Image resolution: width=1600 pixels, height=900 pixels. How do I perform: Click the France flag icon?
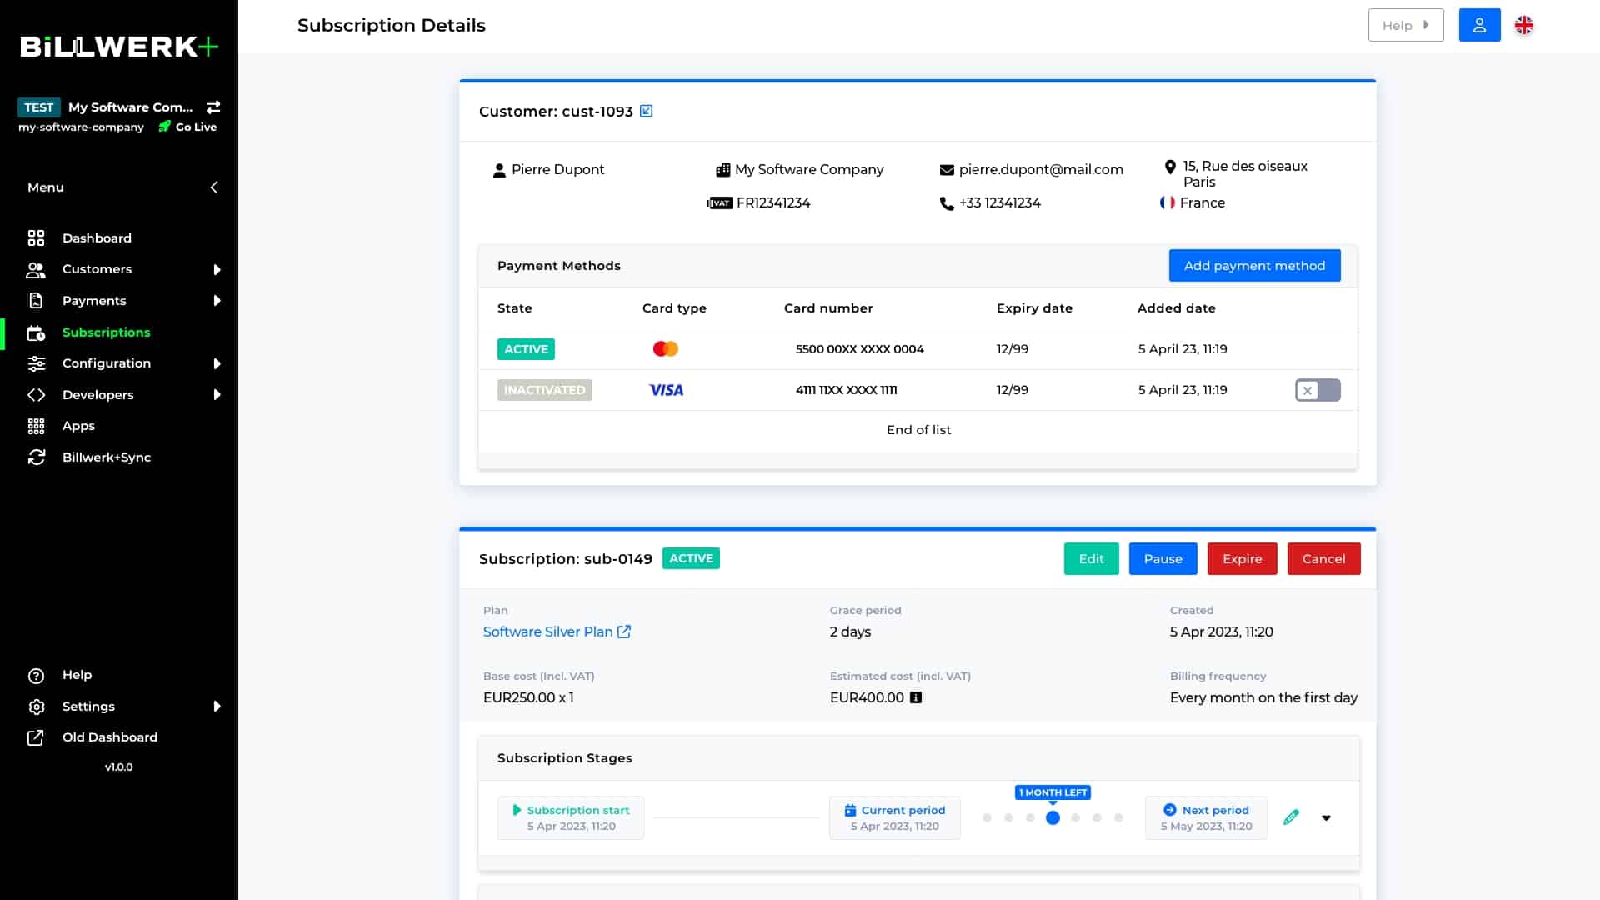pyautogui.click(x=1167, y=202)
